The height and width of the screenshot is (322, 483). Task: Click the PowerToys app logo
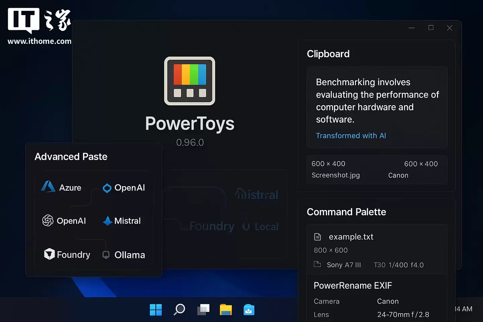coord(190,81)
